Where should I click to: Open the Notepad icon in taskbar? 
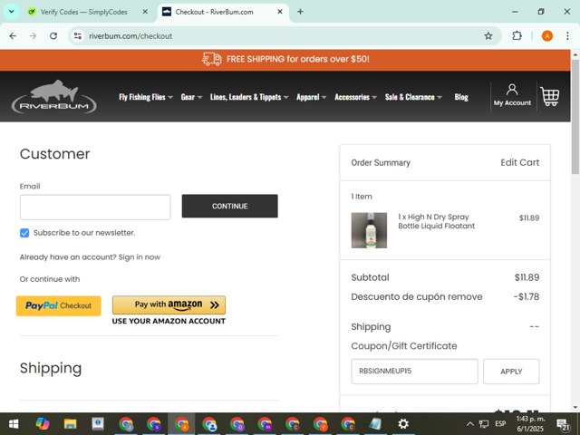coord(375,424)
